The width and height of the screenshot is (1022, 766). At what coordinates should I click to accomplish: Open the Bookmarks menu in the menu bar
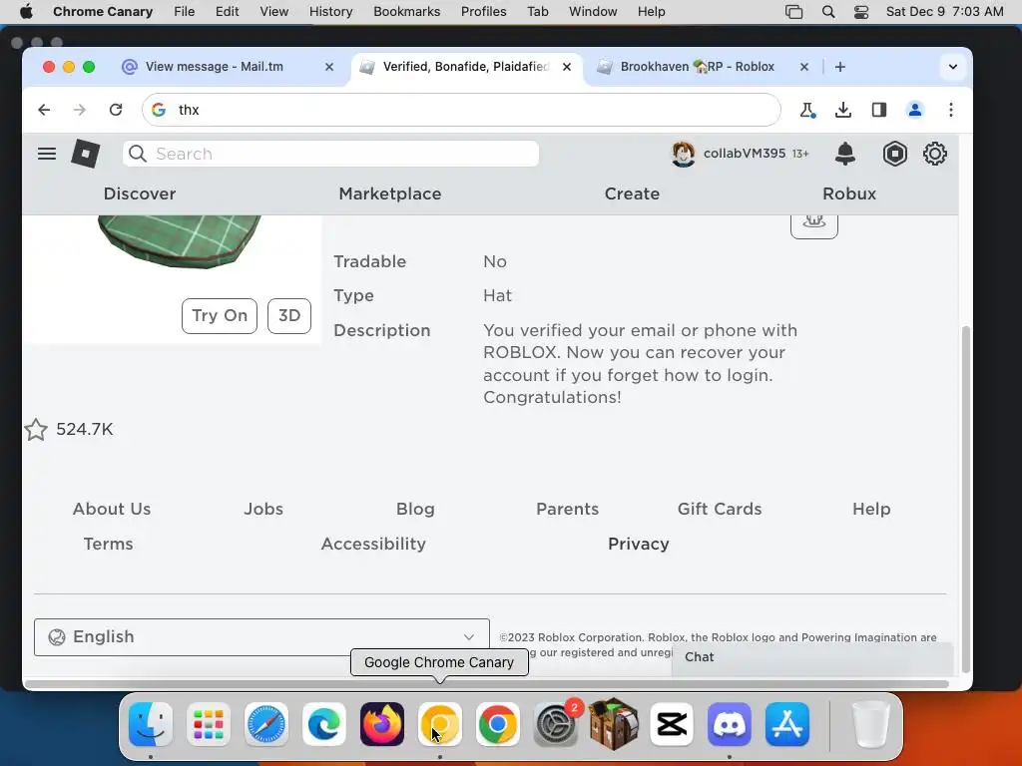click(x=406, y=12)
